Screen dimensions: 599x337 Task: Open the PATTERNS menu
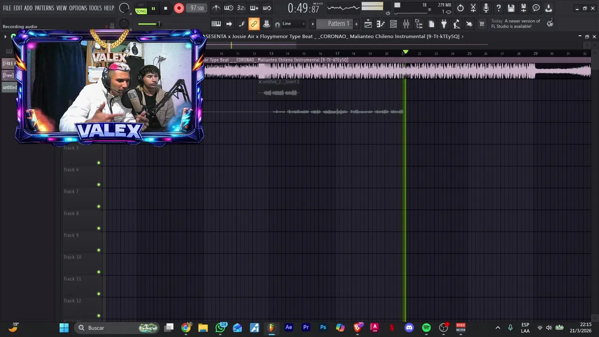point(44,8)
